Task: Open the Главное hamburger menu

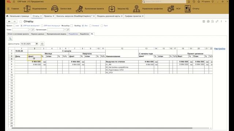Action: pyautogui.click(x=8, y=9)
